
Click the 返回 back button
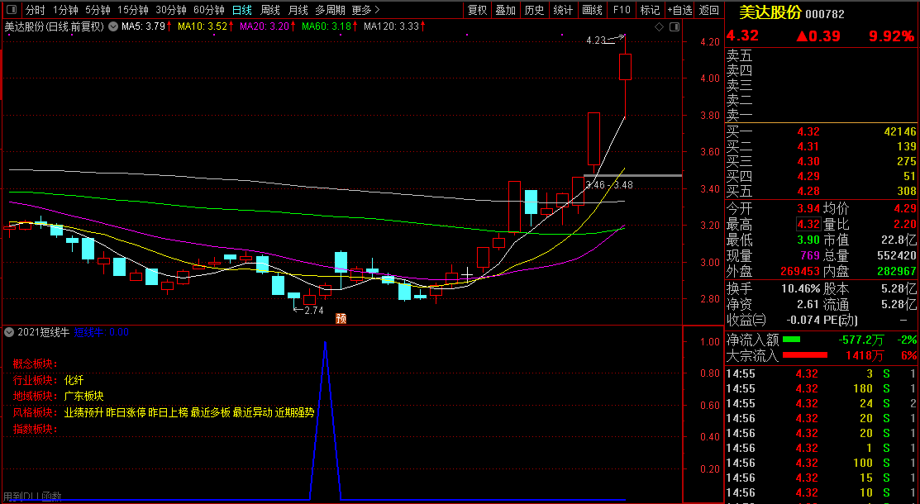[x=709, y=10]
